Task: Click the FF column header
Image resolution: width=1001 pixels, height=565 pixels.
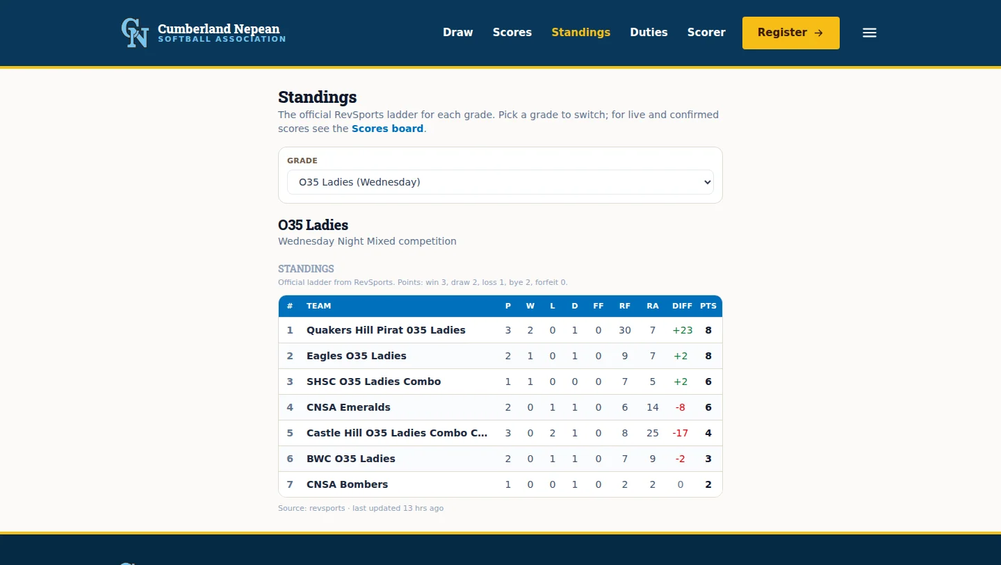Action: (599, 306)
